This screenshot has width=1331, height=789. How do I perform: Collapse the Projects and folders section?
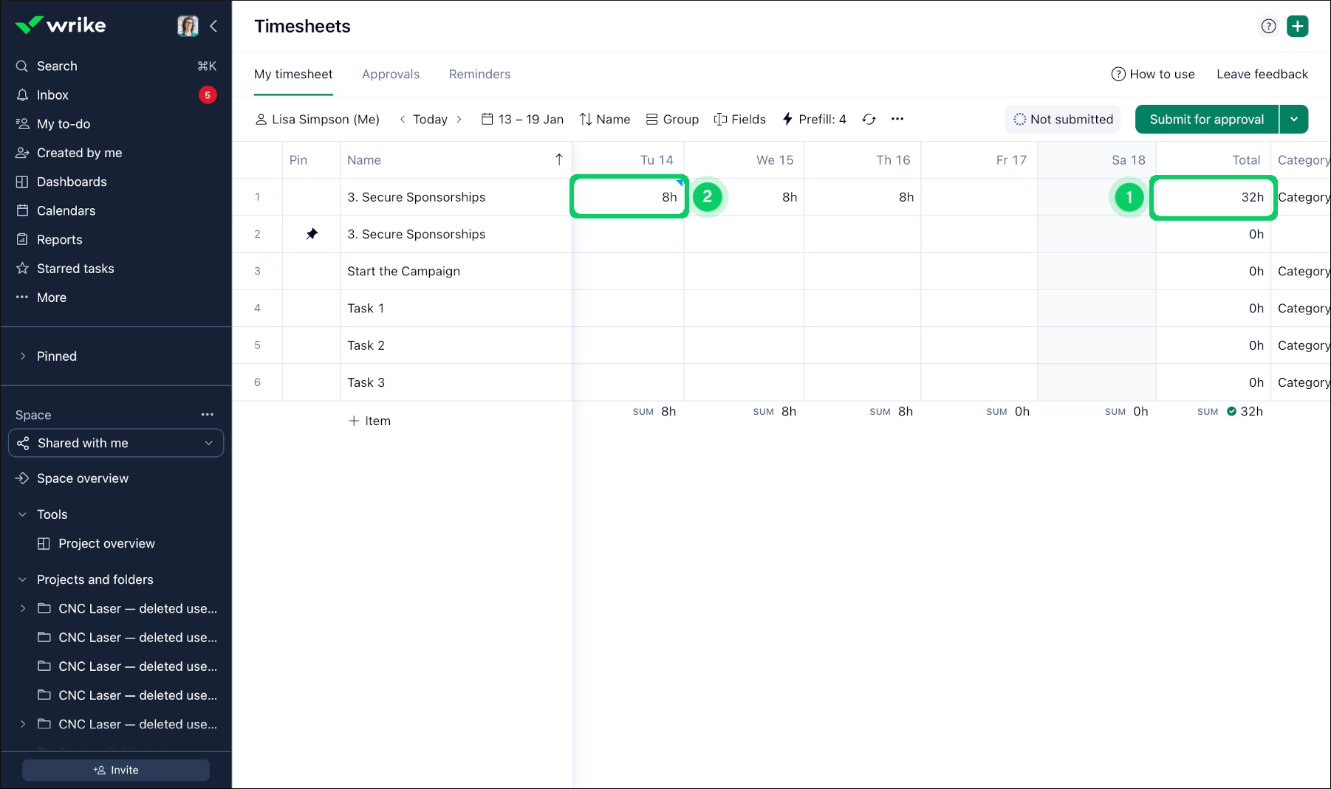23,579
